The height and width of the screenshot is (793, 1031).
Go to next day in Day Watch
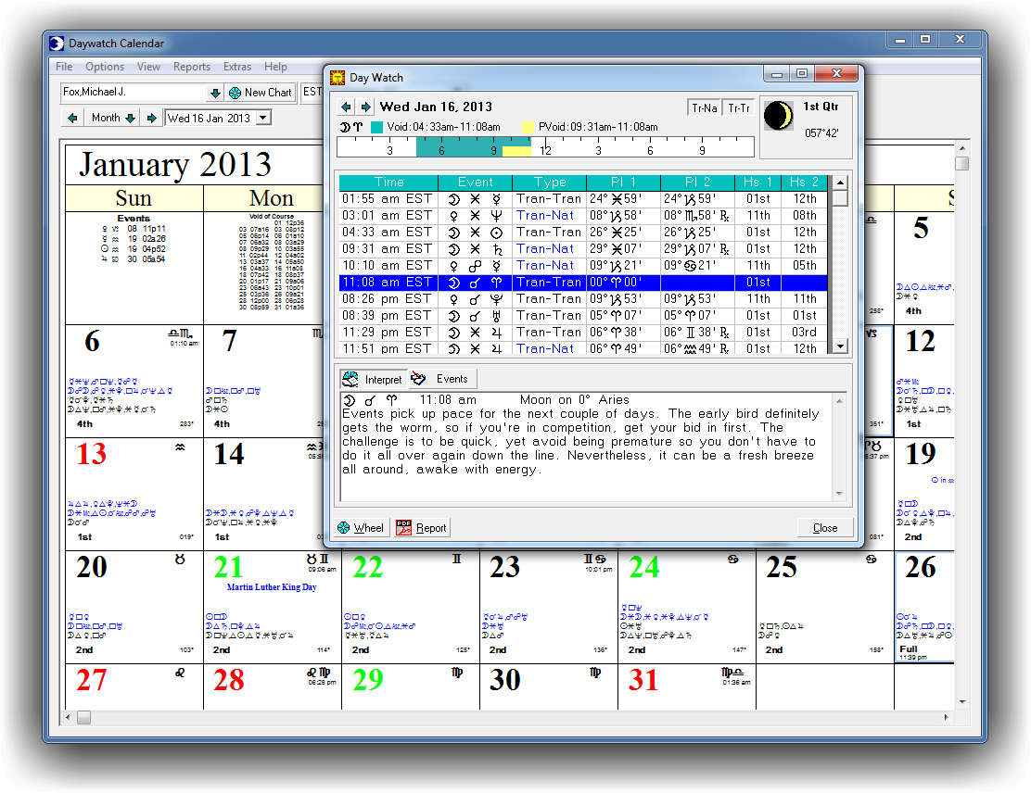click(365, 107)
